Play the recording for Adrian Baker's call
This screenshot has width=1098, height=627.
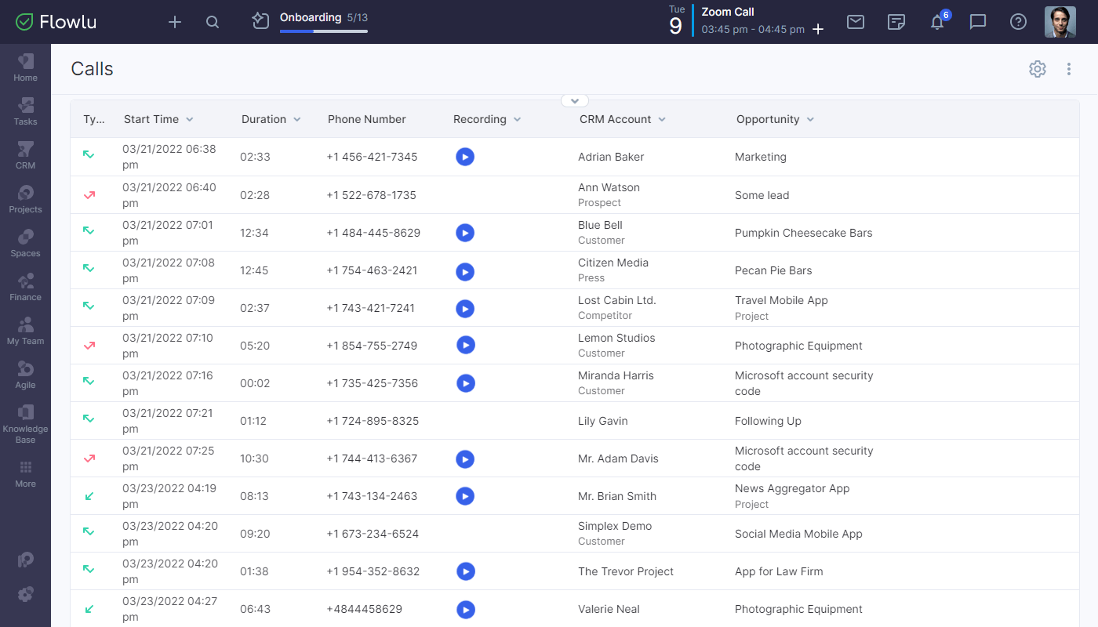point(465,157)
